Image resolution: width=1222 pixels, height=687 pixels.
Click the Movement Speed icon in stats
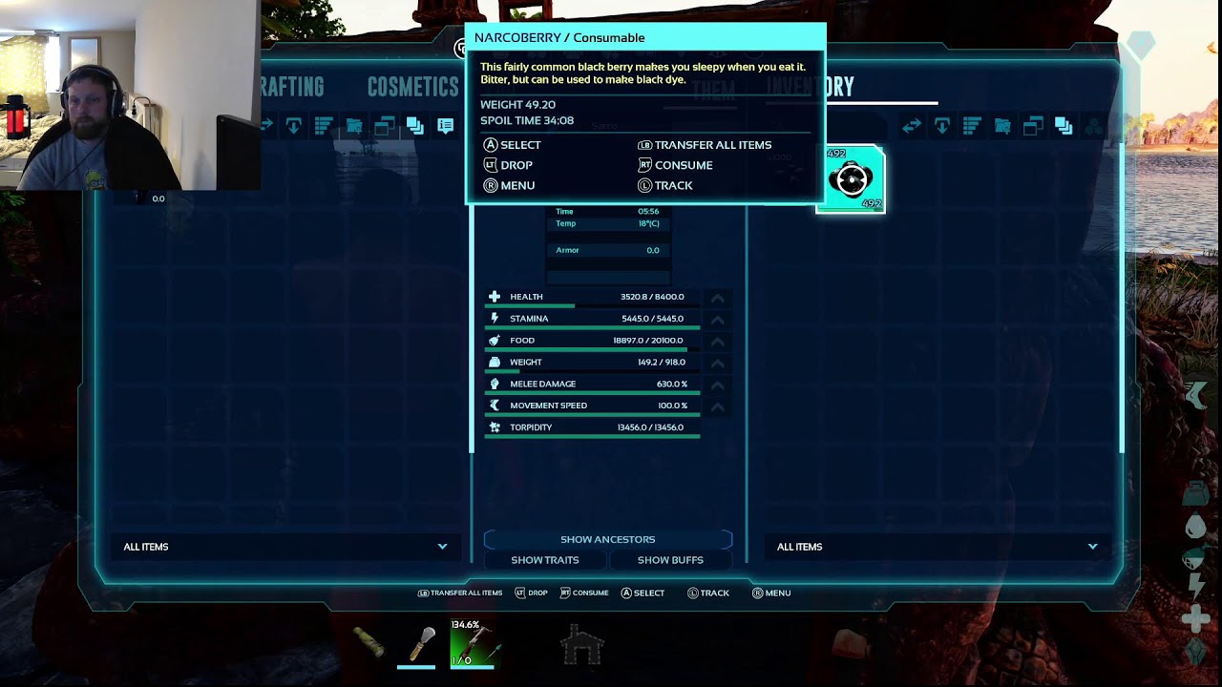[495, 406]
